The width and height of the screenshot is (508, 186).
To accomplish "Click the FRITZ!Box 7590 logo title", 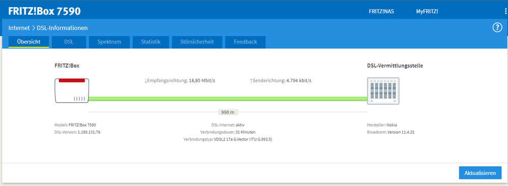I will pos(44,11).
